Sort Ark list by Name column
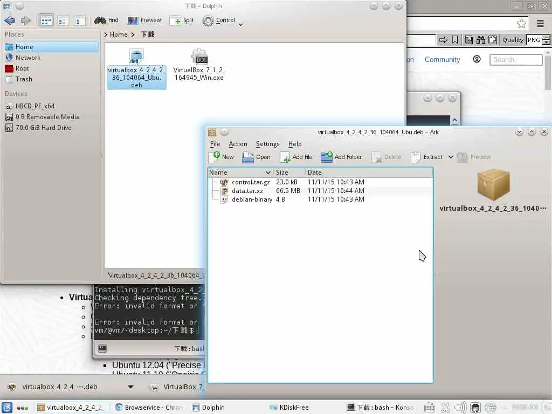Image resolution: width=552 pixels, height=414 pixels. point(240,172)
